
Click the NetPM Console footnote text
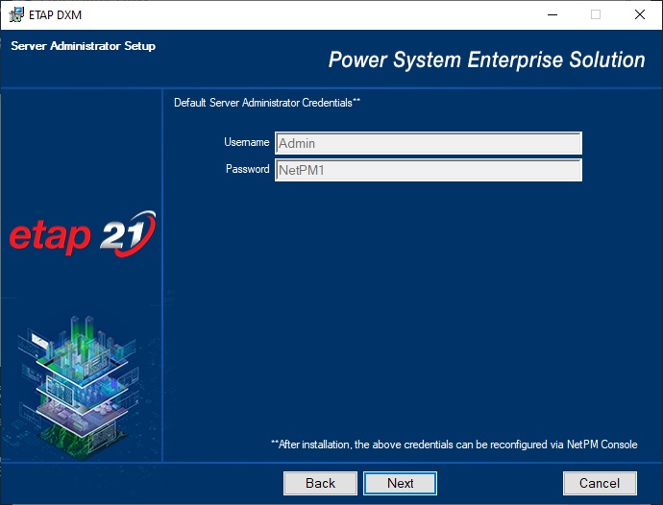(454, 445)
